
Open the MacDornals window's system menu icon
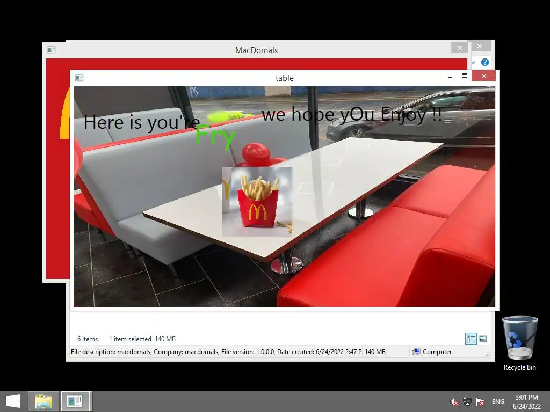point(51,50)
